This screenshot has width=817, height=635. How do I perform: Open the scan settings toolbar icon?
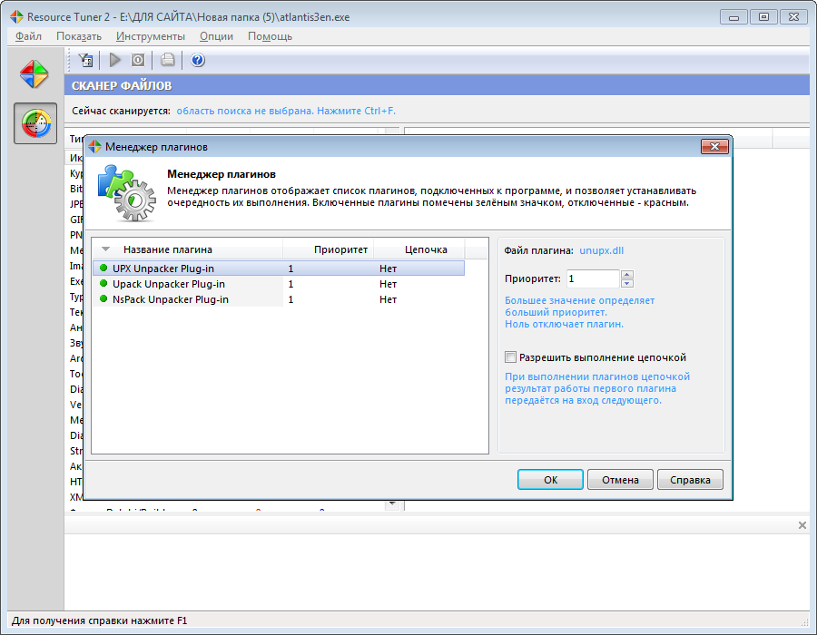click(85, 61)
